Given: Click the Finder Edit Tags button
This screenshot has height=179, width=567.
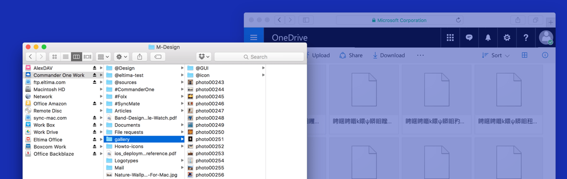Looking at the screenshot, I should [x=158, y=57].
